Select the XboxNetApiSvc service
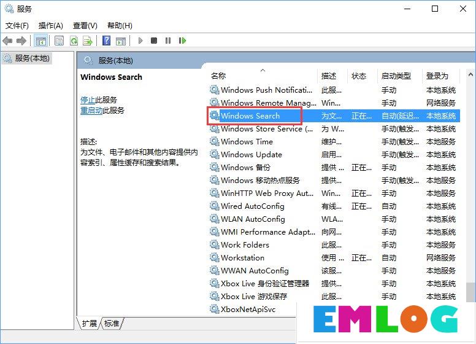Screen dimensions: 476x344 click(248, 310)
